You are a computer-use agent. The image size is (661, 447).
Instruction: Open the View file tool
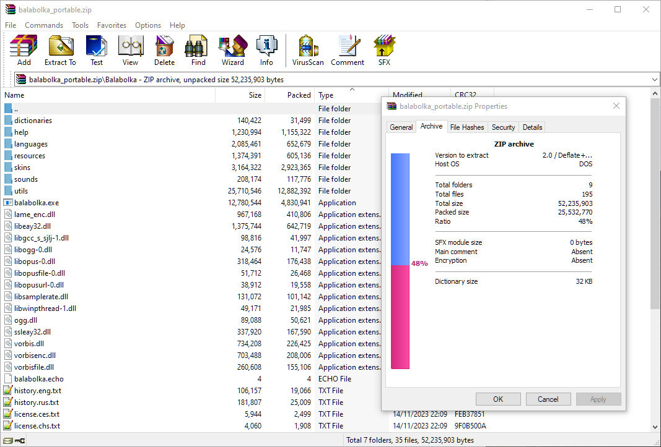coord(130,46)
